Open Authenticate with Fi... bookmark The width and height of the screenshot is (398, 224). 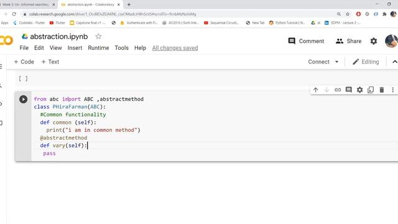coord(139,23)
